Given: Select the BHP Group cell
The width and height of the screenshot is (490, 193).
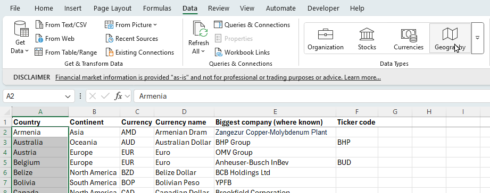Looking at the screenshot, I should 275,142.
